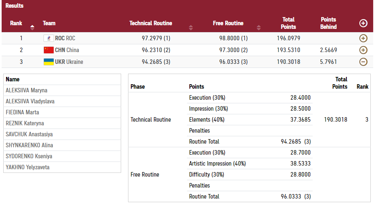Screen dimensions: 374x203
Task: Select SAVCHUK Anastasiya in name list
Action: (29, 134)
